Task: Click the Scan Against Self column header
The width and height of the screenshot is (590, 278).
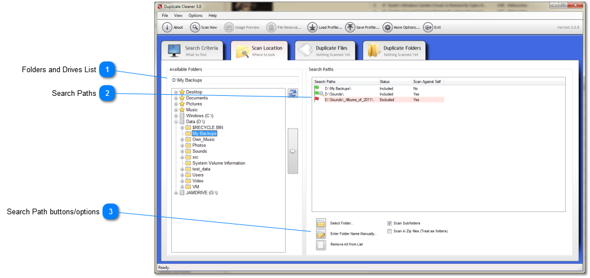Action: click(x=428, y=81)
